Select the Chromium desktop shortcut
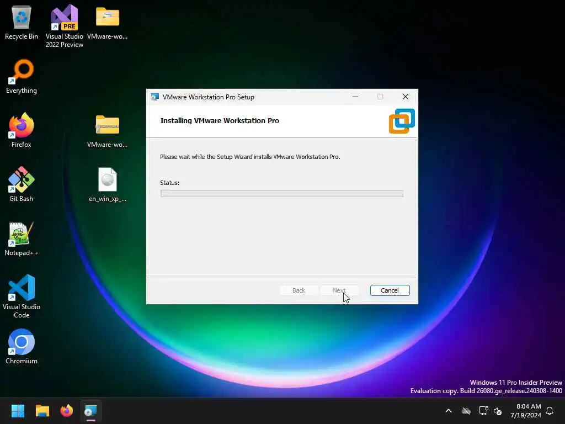565x424 pixels. tap(22, 347)
